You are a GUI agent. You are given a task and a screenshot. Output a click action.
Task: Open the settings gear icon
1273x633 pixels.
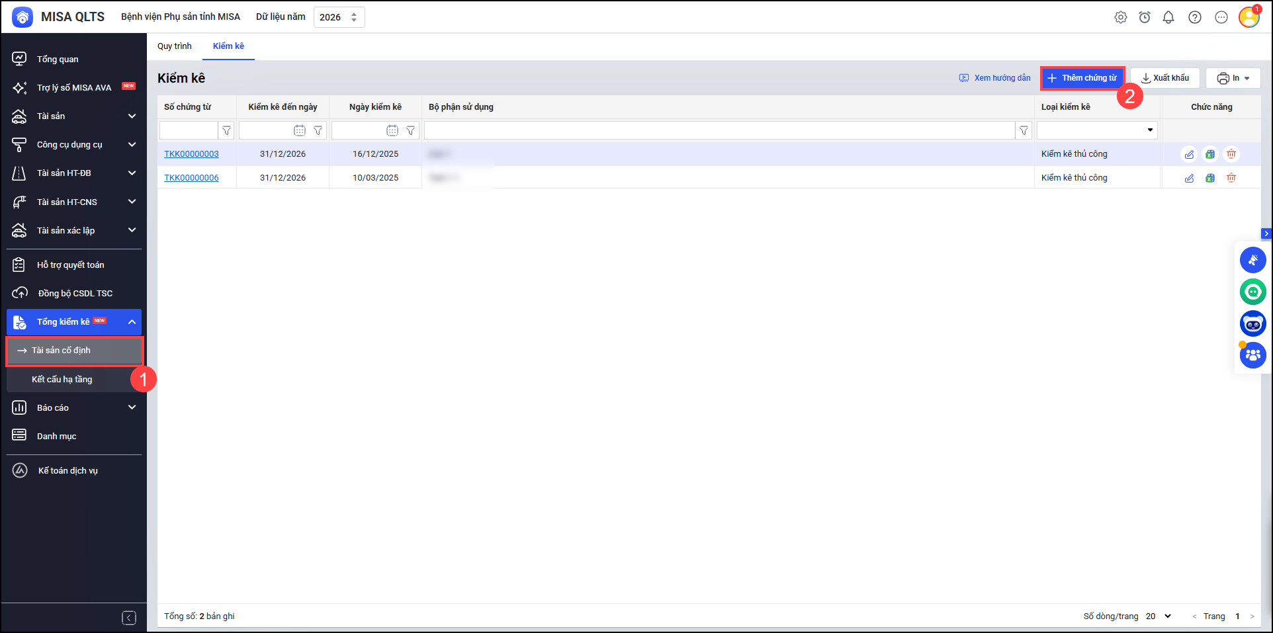[x=1121, y=17]
